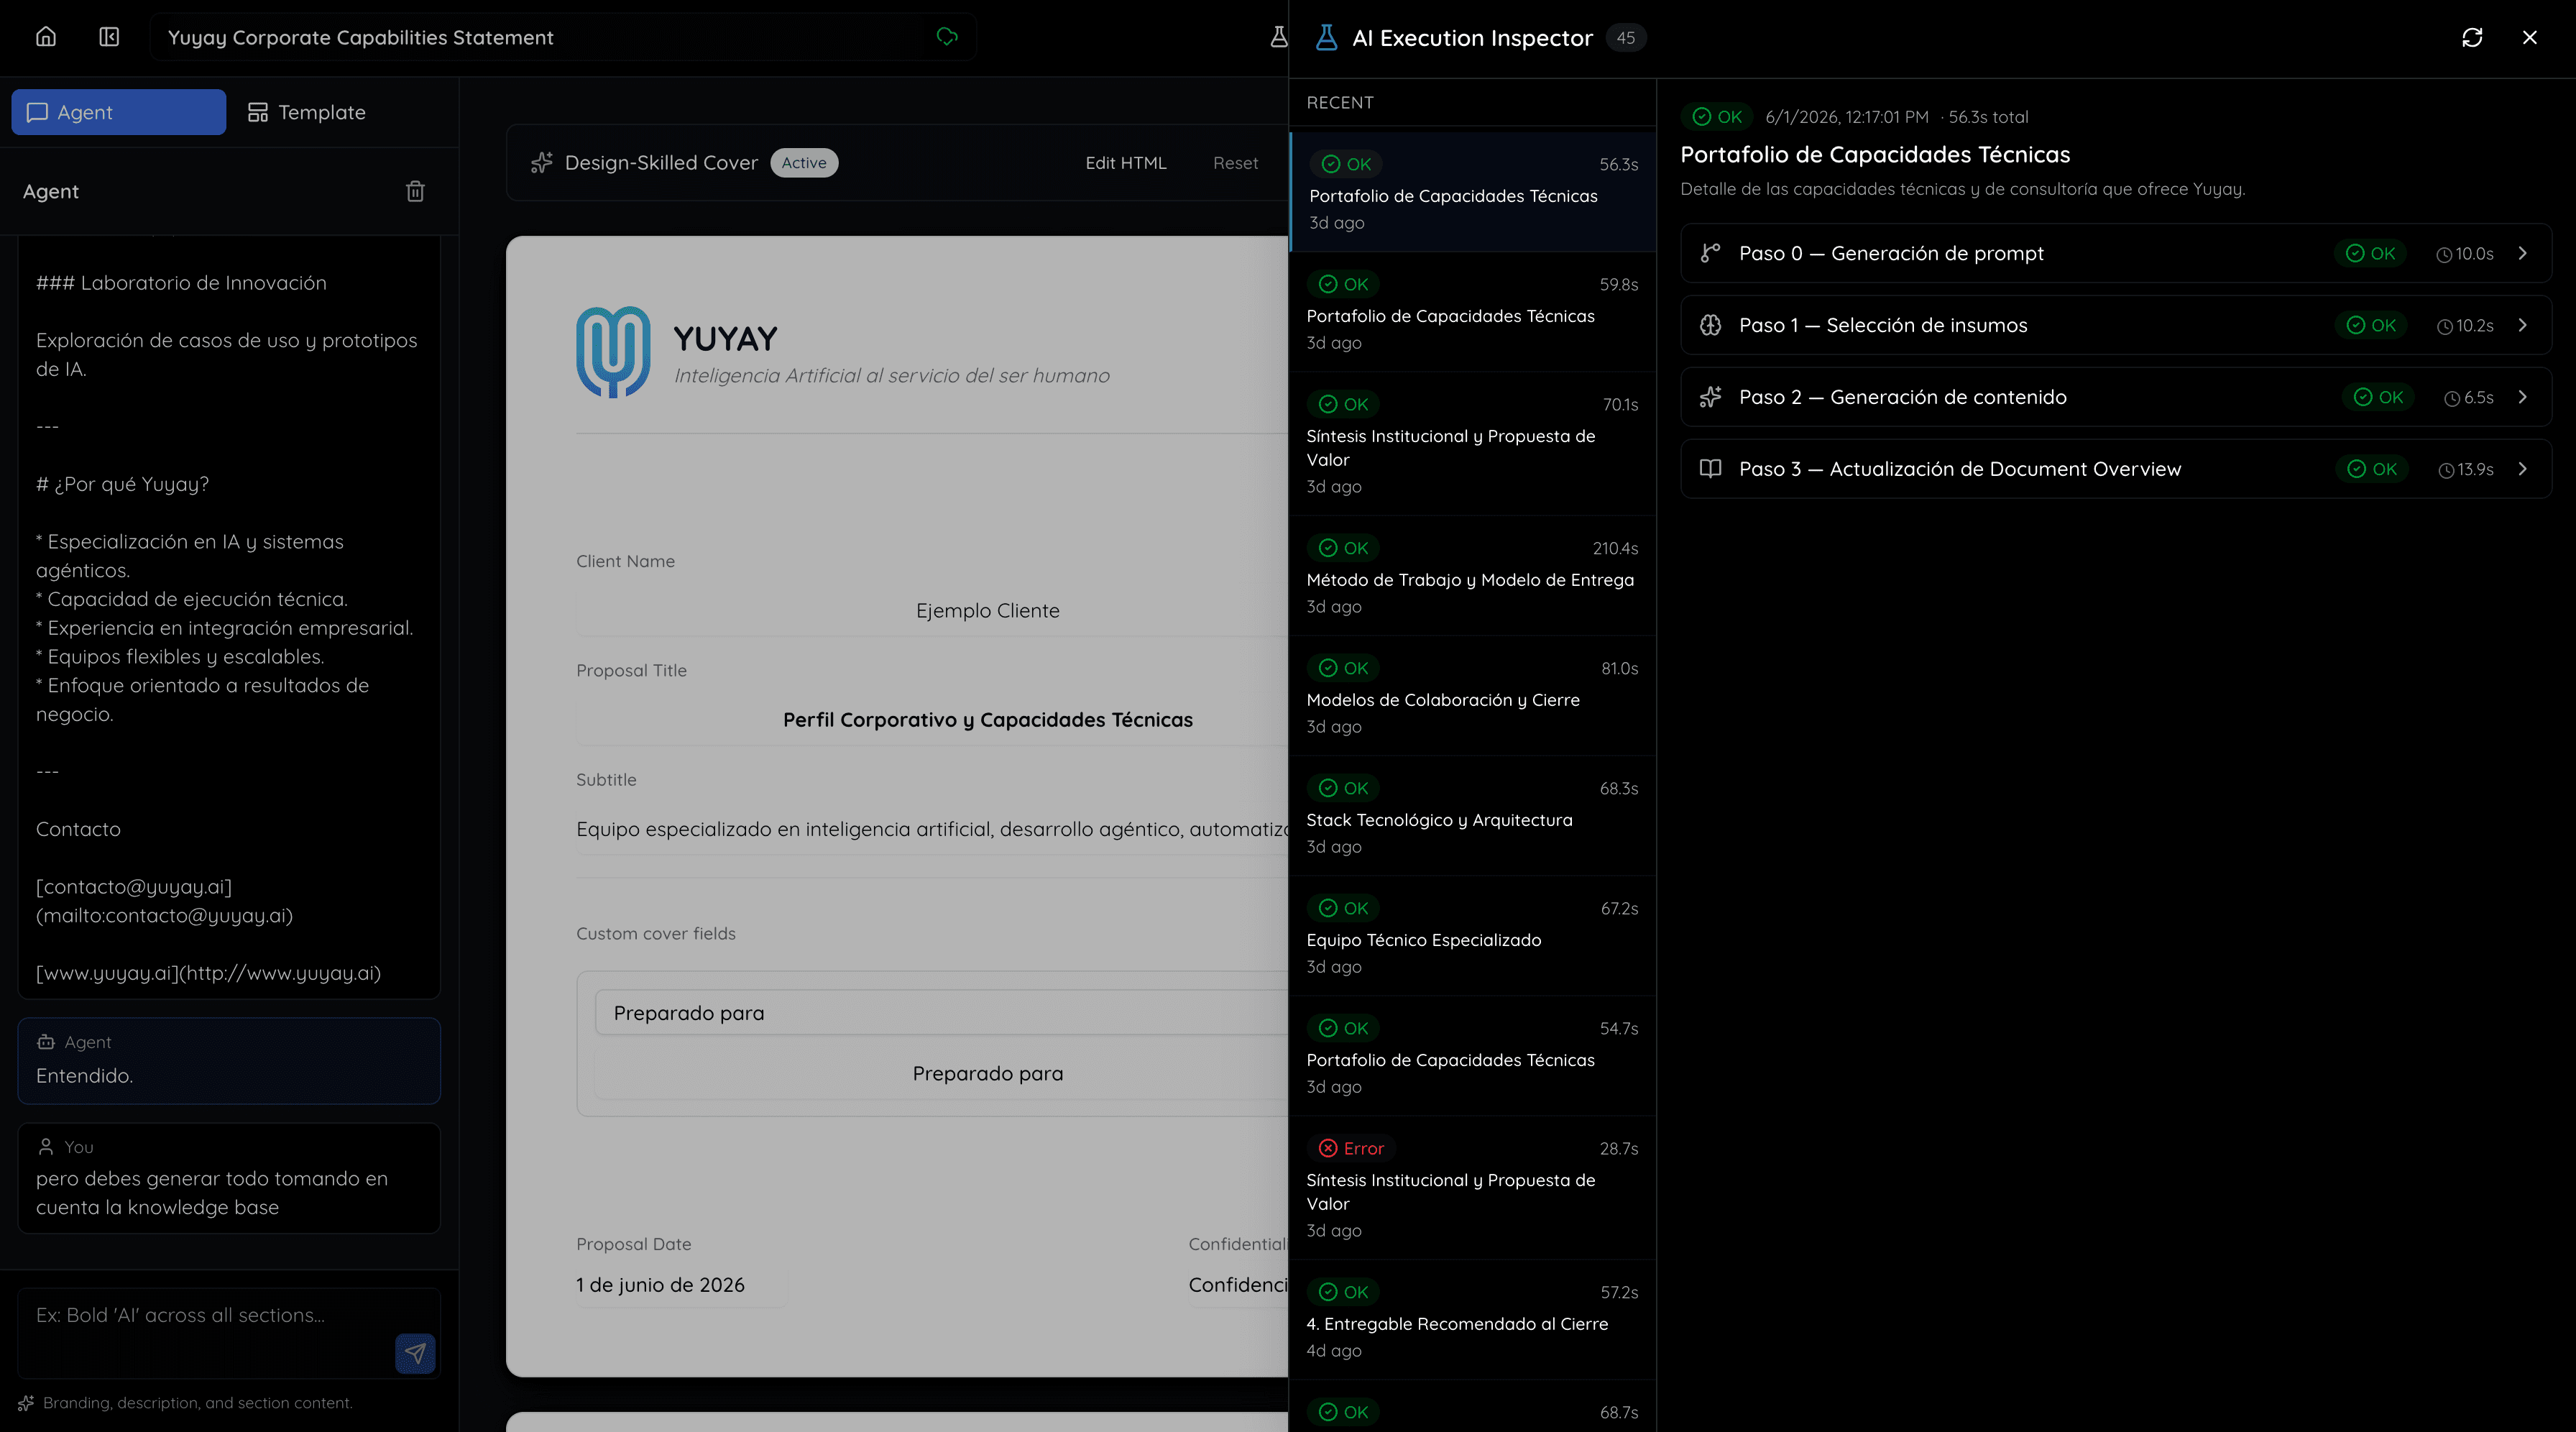Click the green cloud sync icon
The image size is (2576, 1432).
(x=946, y=37)
